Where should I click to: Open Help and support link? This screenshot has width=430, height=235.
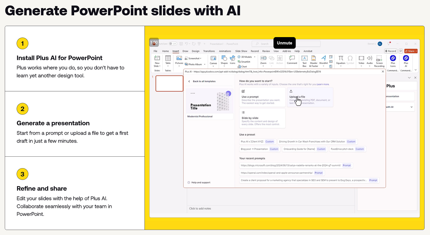(x=199, y=183)
